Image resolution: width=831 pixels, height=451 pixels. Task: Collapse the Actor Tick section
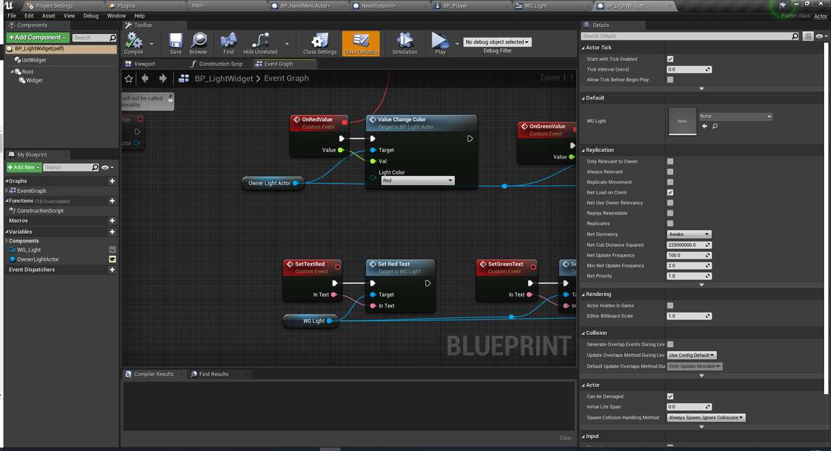[x=583, y=48]
